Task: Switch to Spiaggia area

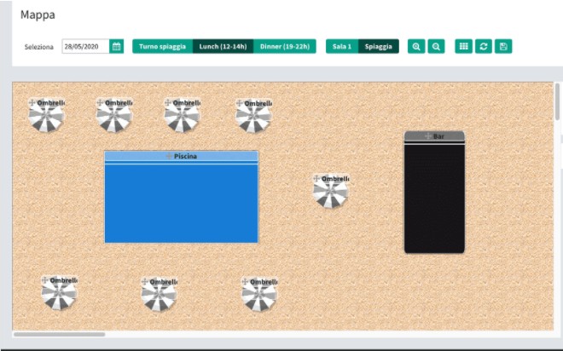Action: [379, 47]
